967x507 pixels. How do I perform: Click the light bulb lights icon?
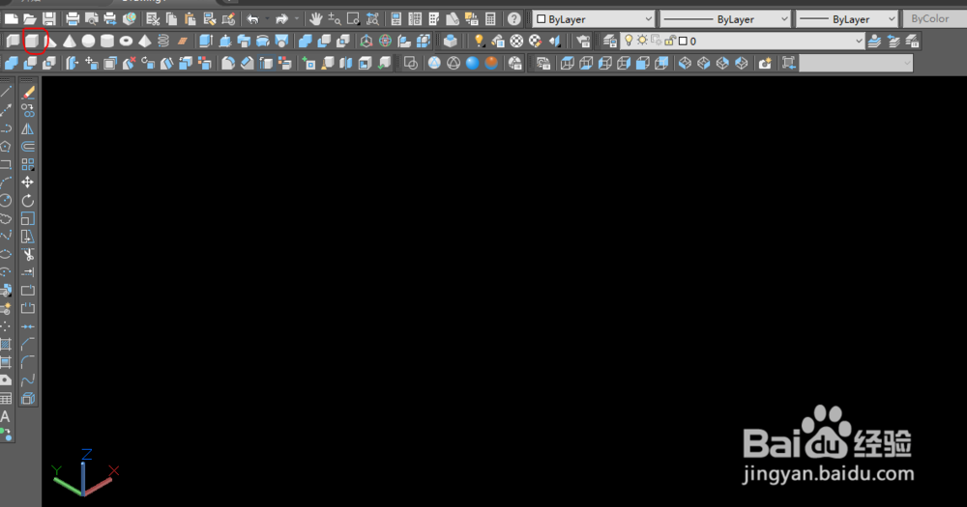point(479,42)
